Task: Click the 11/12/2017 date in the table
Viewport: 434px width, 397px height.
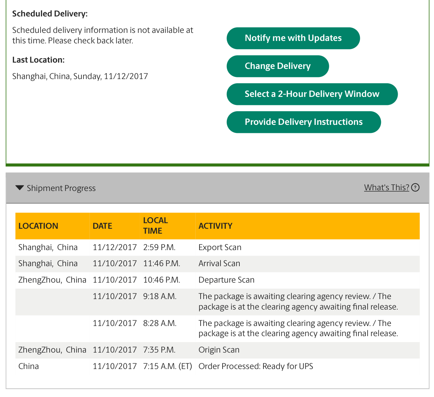Action: (x=115, y=247)
